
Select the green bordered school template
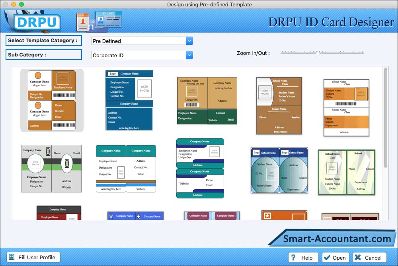(347, 172)
